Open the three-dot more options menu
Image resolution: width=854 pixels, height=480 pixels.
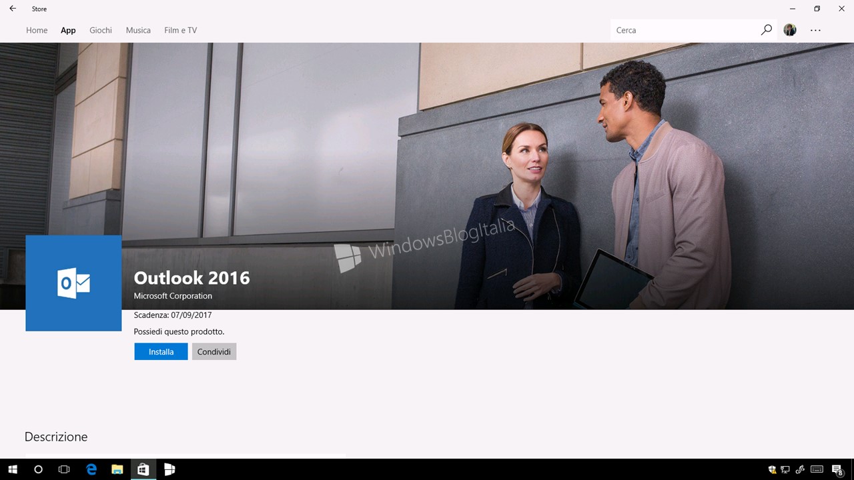tap(815, 30)
